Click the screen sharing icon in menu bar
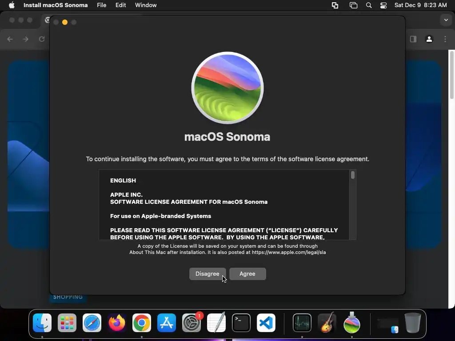Image resolution: width=455 pixels, height=341 pixels. (335, 5)
